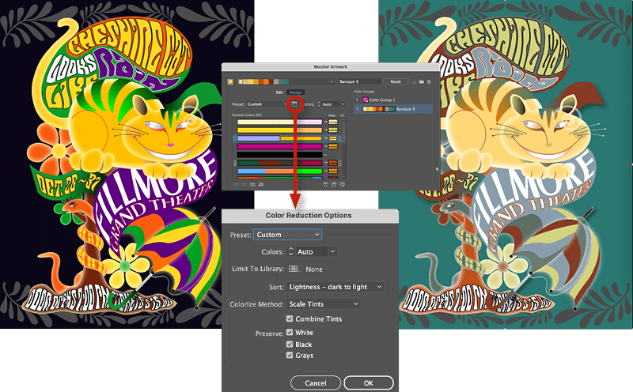This screenshot has width=633, height=392.
Task: Select the magenta color row in Current Colors
Action: [279, 147]
